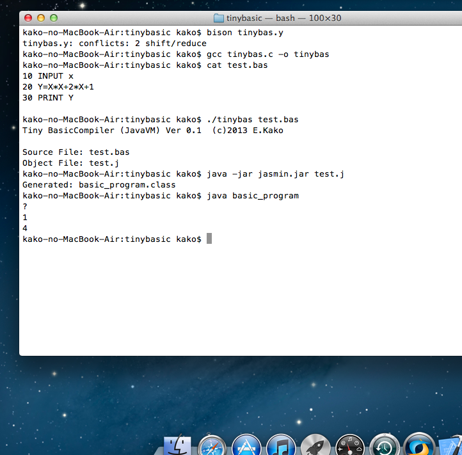Click the tinybasic folder icon in title bar
Viewport: 462px width, 455px height.
pyautogui.click(x=218, y=18)
